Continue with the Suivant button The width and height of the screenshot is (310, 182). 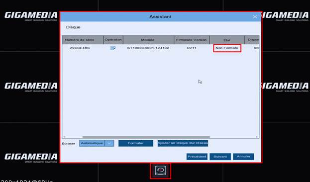[x=220, y=157]
